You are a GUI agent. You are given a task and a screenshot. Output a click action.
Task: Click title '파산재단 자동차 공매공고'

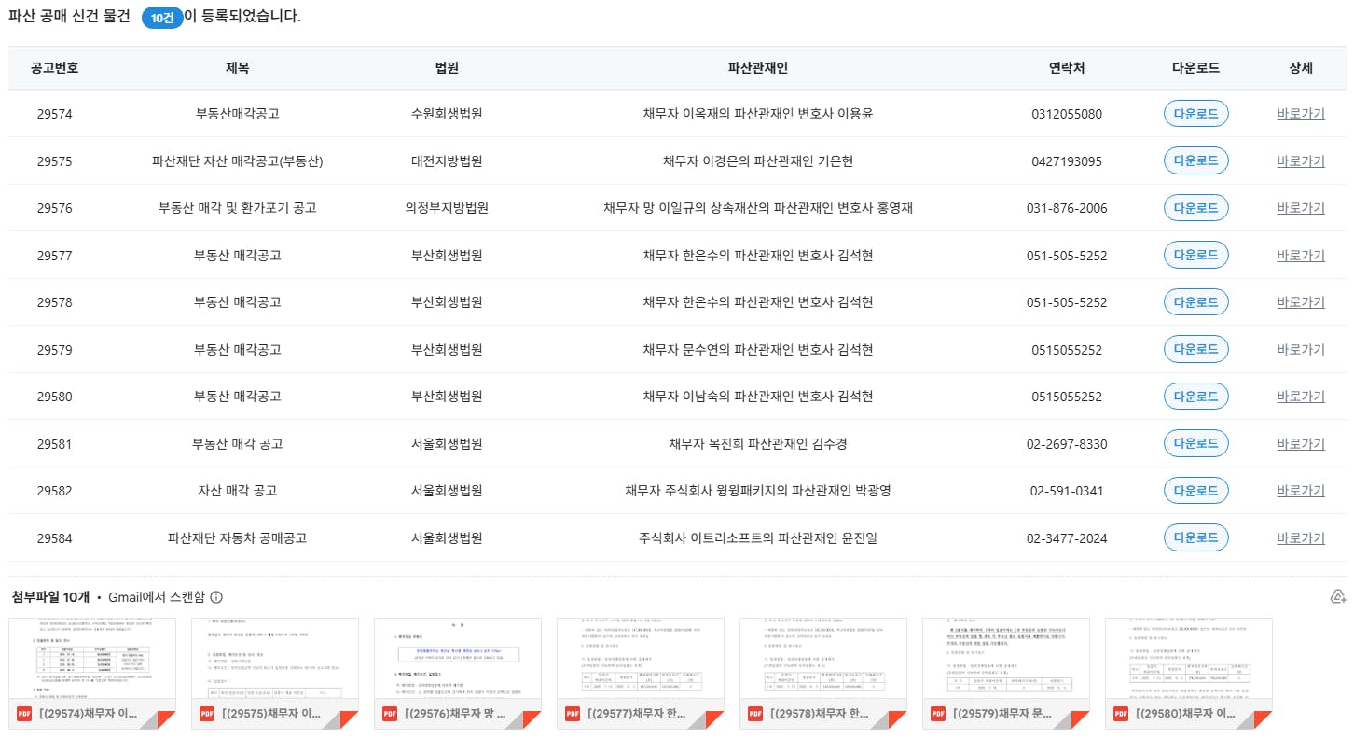tap(237, 537)
